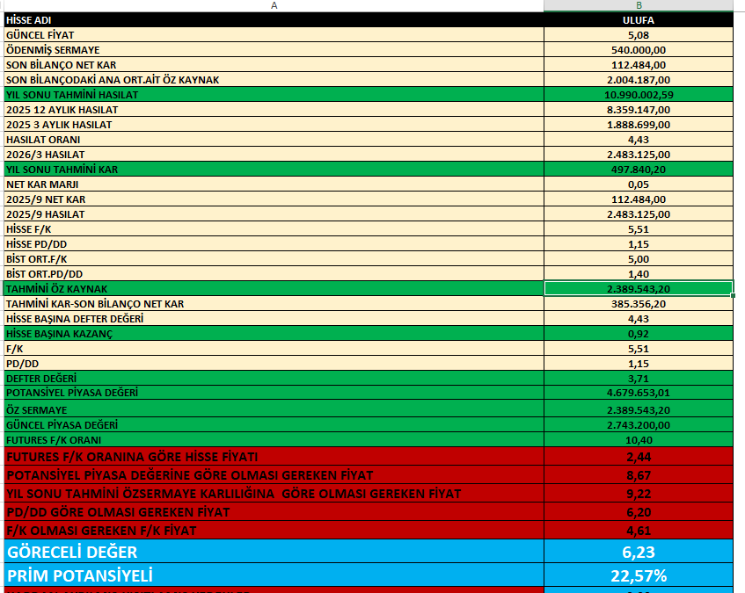Select 2.483.125,00 in the 2026/3 HASILAT row
Screen dimensions: 745x593
tap(639, 155)
